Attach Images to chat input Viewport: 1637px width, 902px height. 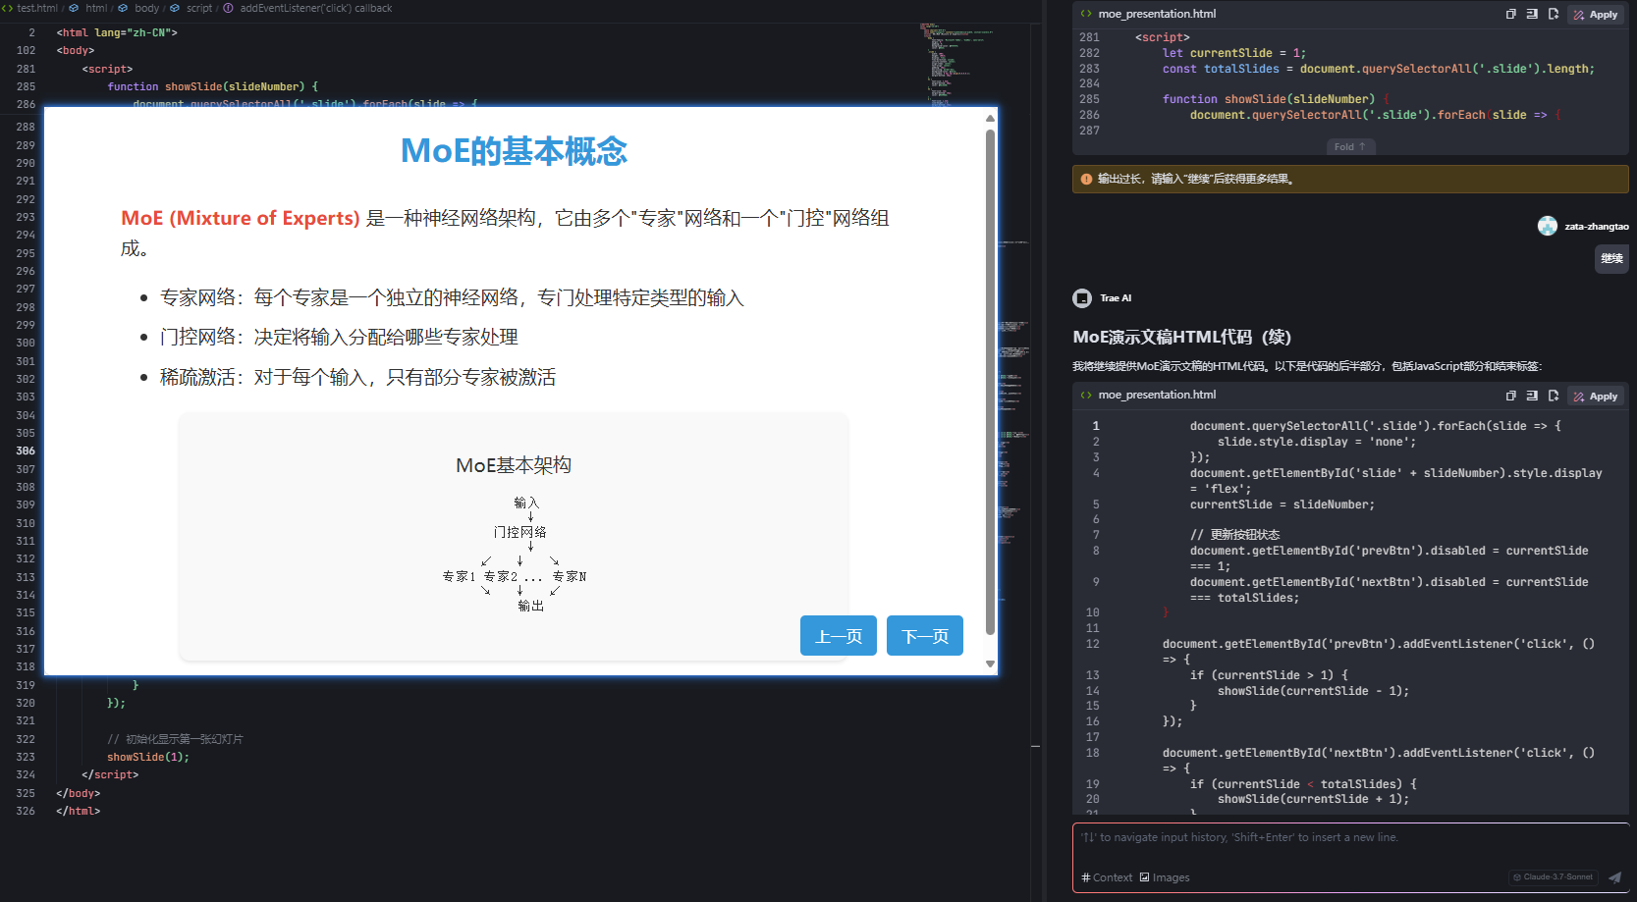point(1165,877)
